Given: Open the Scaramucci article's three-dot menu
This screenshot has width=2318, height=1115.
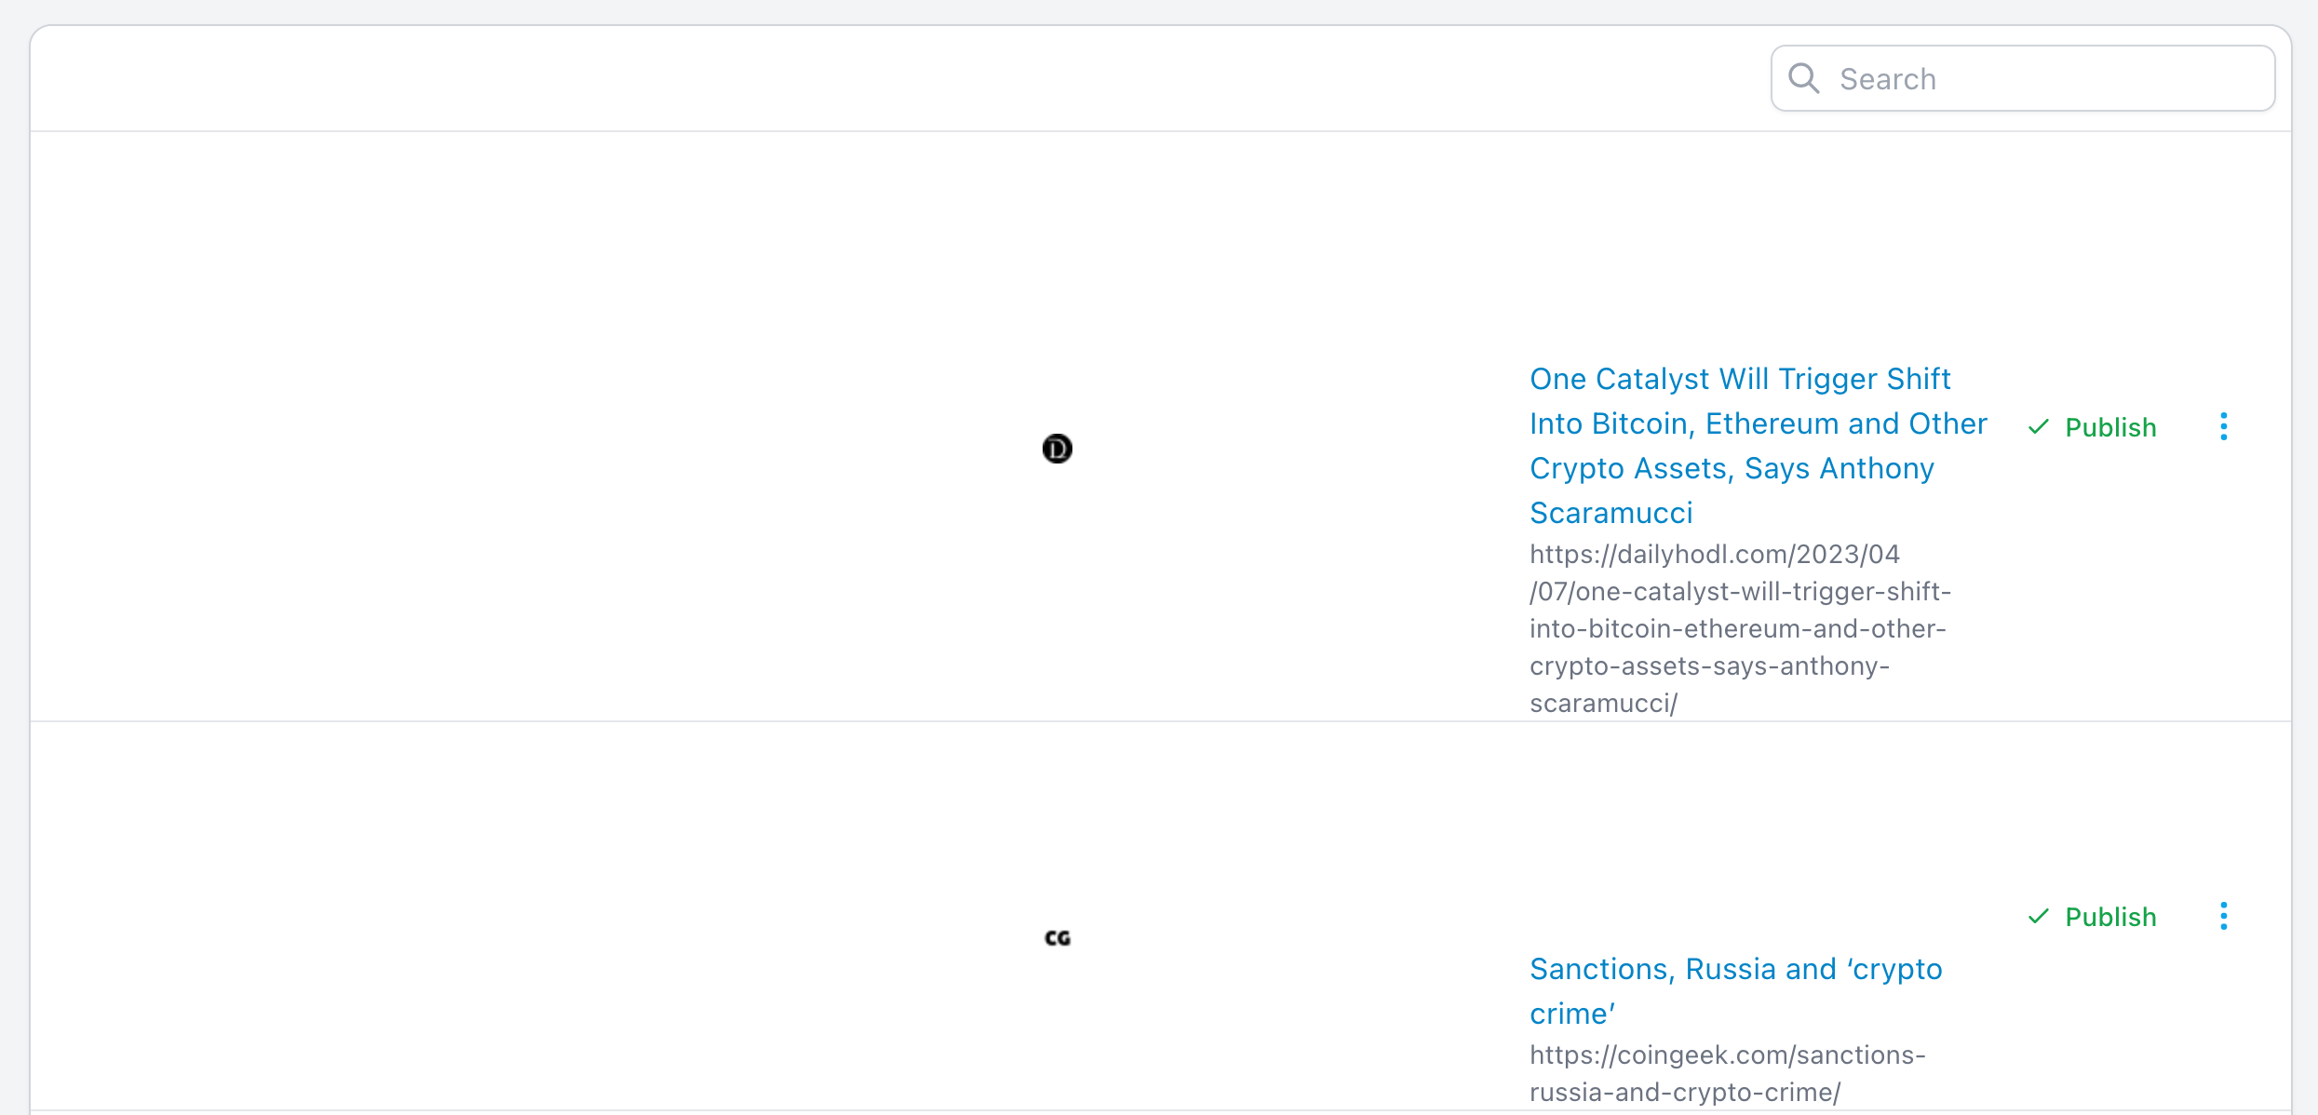Looking at the screenshot, I should point(2223,427).
